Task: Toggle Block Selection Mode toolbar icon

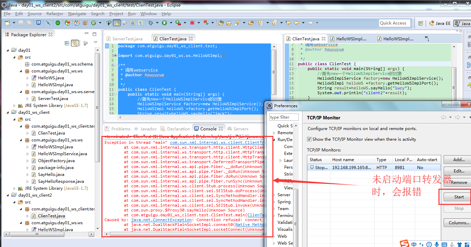Action: coord(133,23)
